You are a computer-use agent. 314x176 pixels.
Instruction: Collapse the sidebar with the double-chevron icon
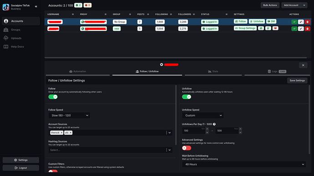point(36,7)
